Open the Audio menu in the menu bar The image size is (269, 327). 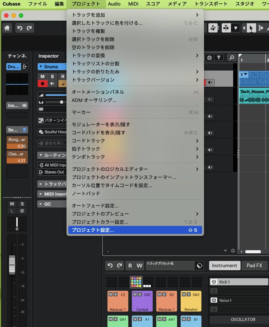coord(114,4)
